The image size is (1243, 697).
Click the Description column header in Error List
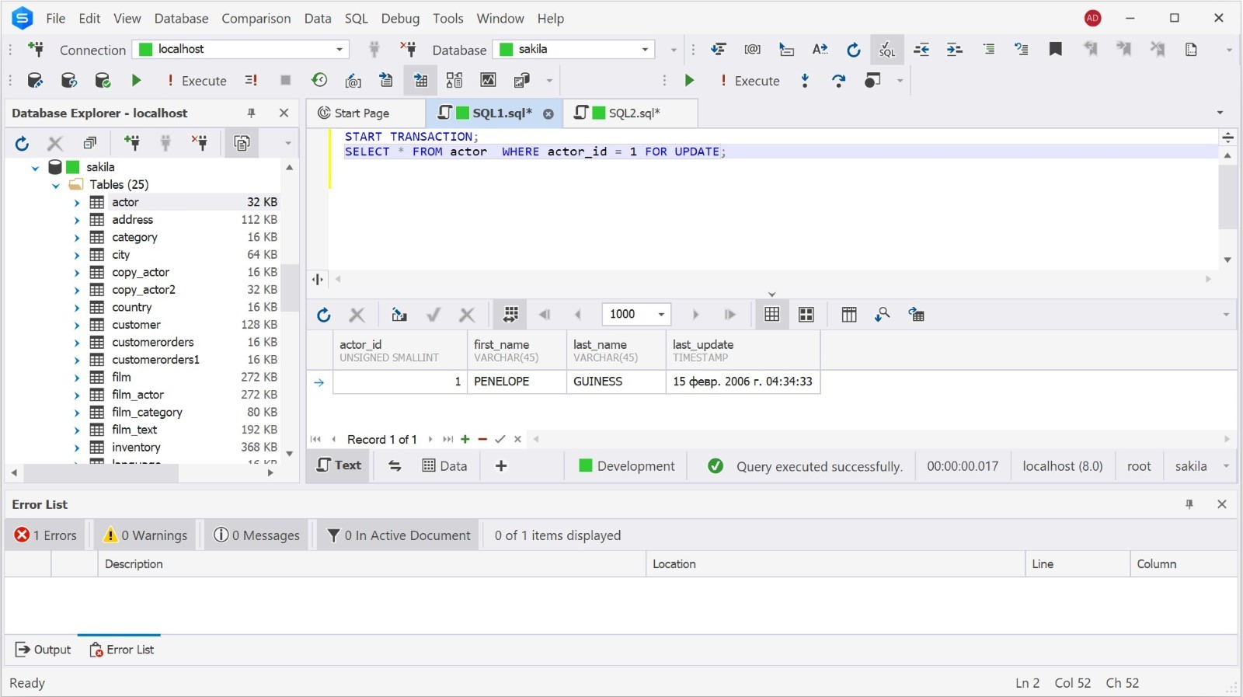click(x=371, y=564)
